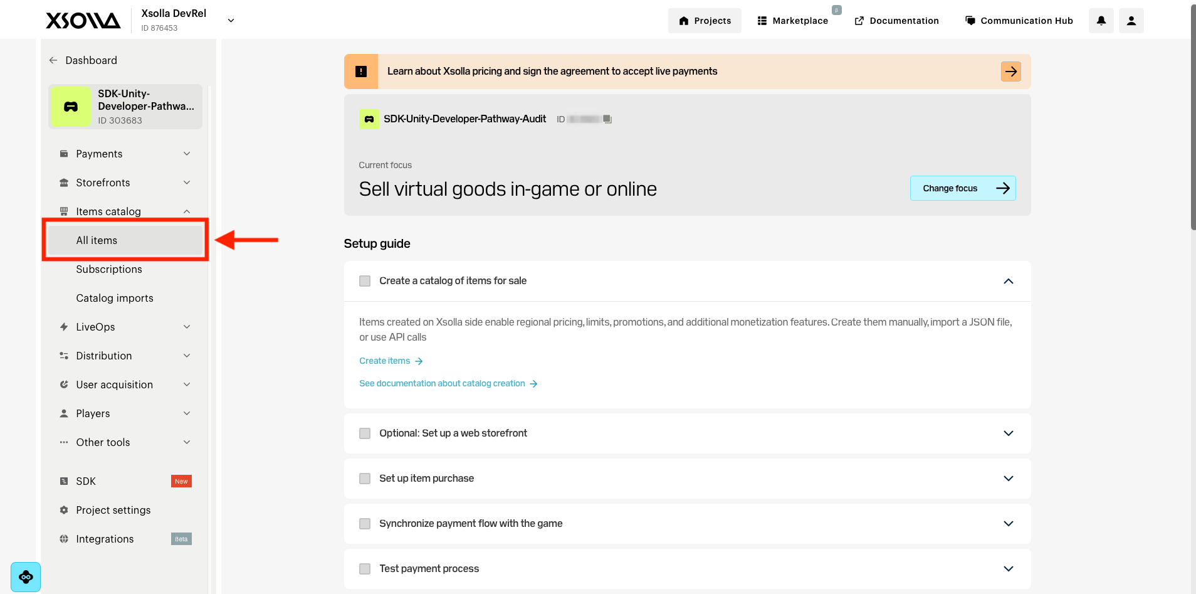Mark the Test payment process checkbox

click(365, 569)
